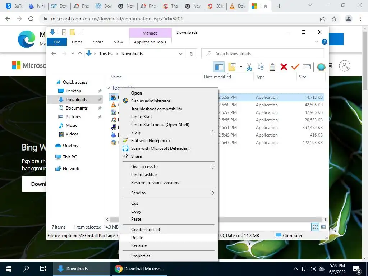Choose Open from the context menu
The width and height of the screenshot is (368, 276).
point(168,93)
